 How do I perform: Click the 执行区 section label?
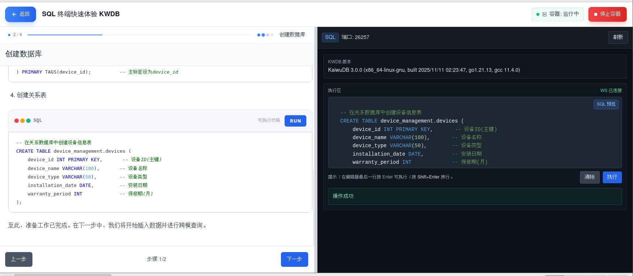334,91
